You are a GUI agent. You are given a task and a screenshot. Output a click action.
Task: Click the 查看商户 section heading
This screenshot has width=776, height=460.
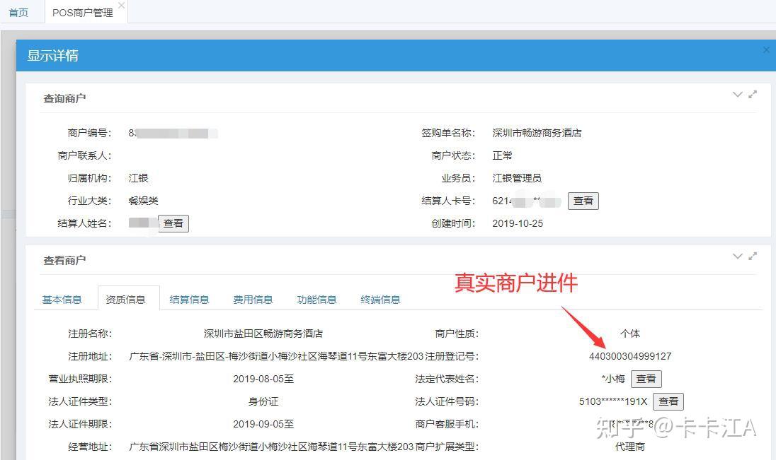64,261
